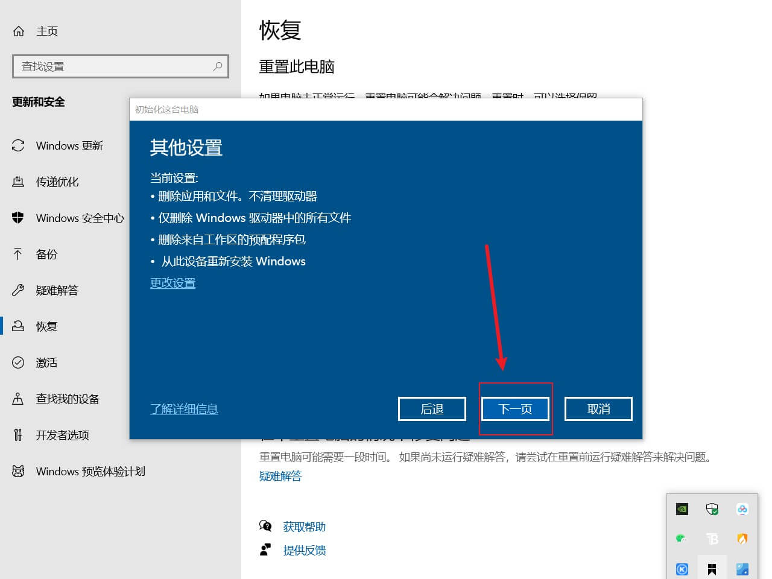Open the 获取帮助 link
This screenshot has width=772, height=579.
tap(305, 527)
